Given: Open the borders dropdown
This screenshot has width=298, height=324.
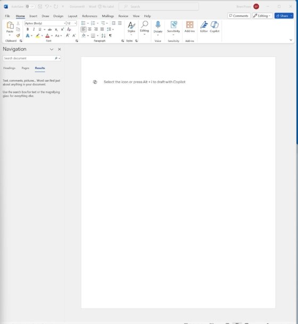Looking at the screenshot, I should pos(97,36).
